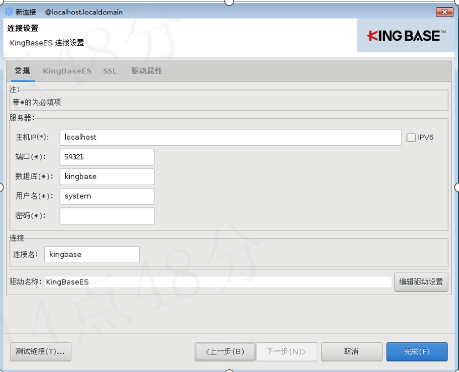Select the 驱动属性 tab
Viewport: 459px width, 372px height.
coord(146,71)
